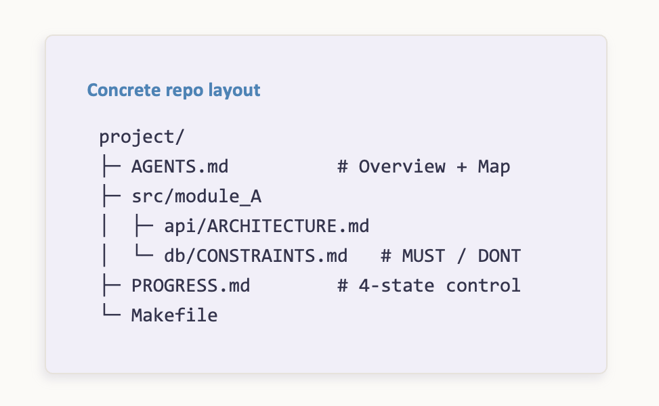
Task: Click the '# 4-state control' comment
Action: tap(429, 286)
